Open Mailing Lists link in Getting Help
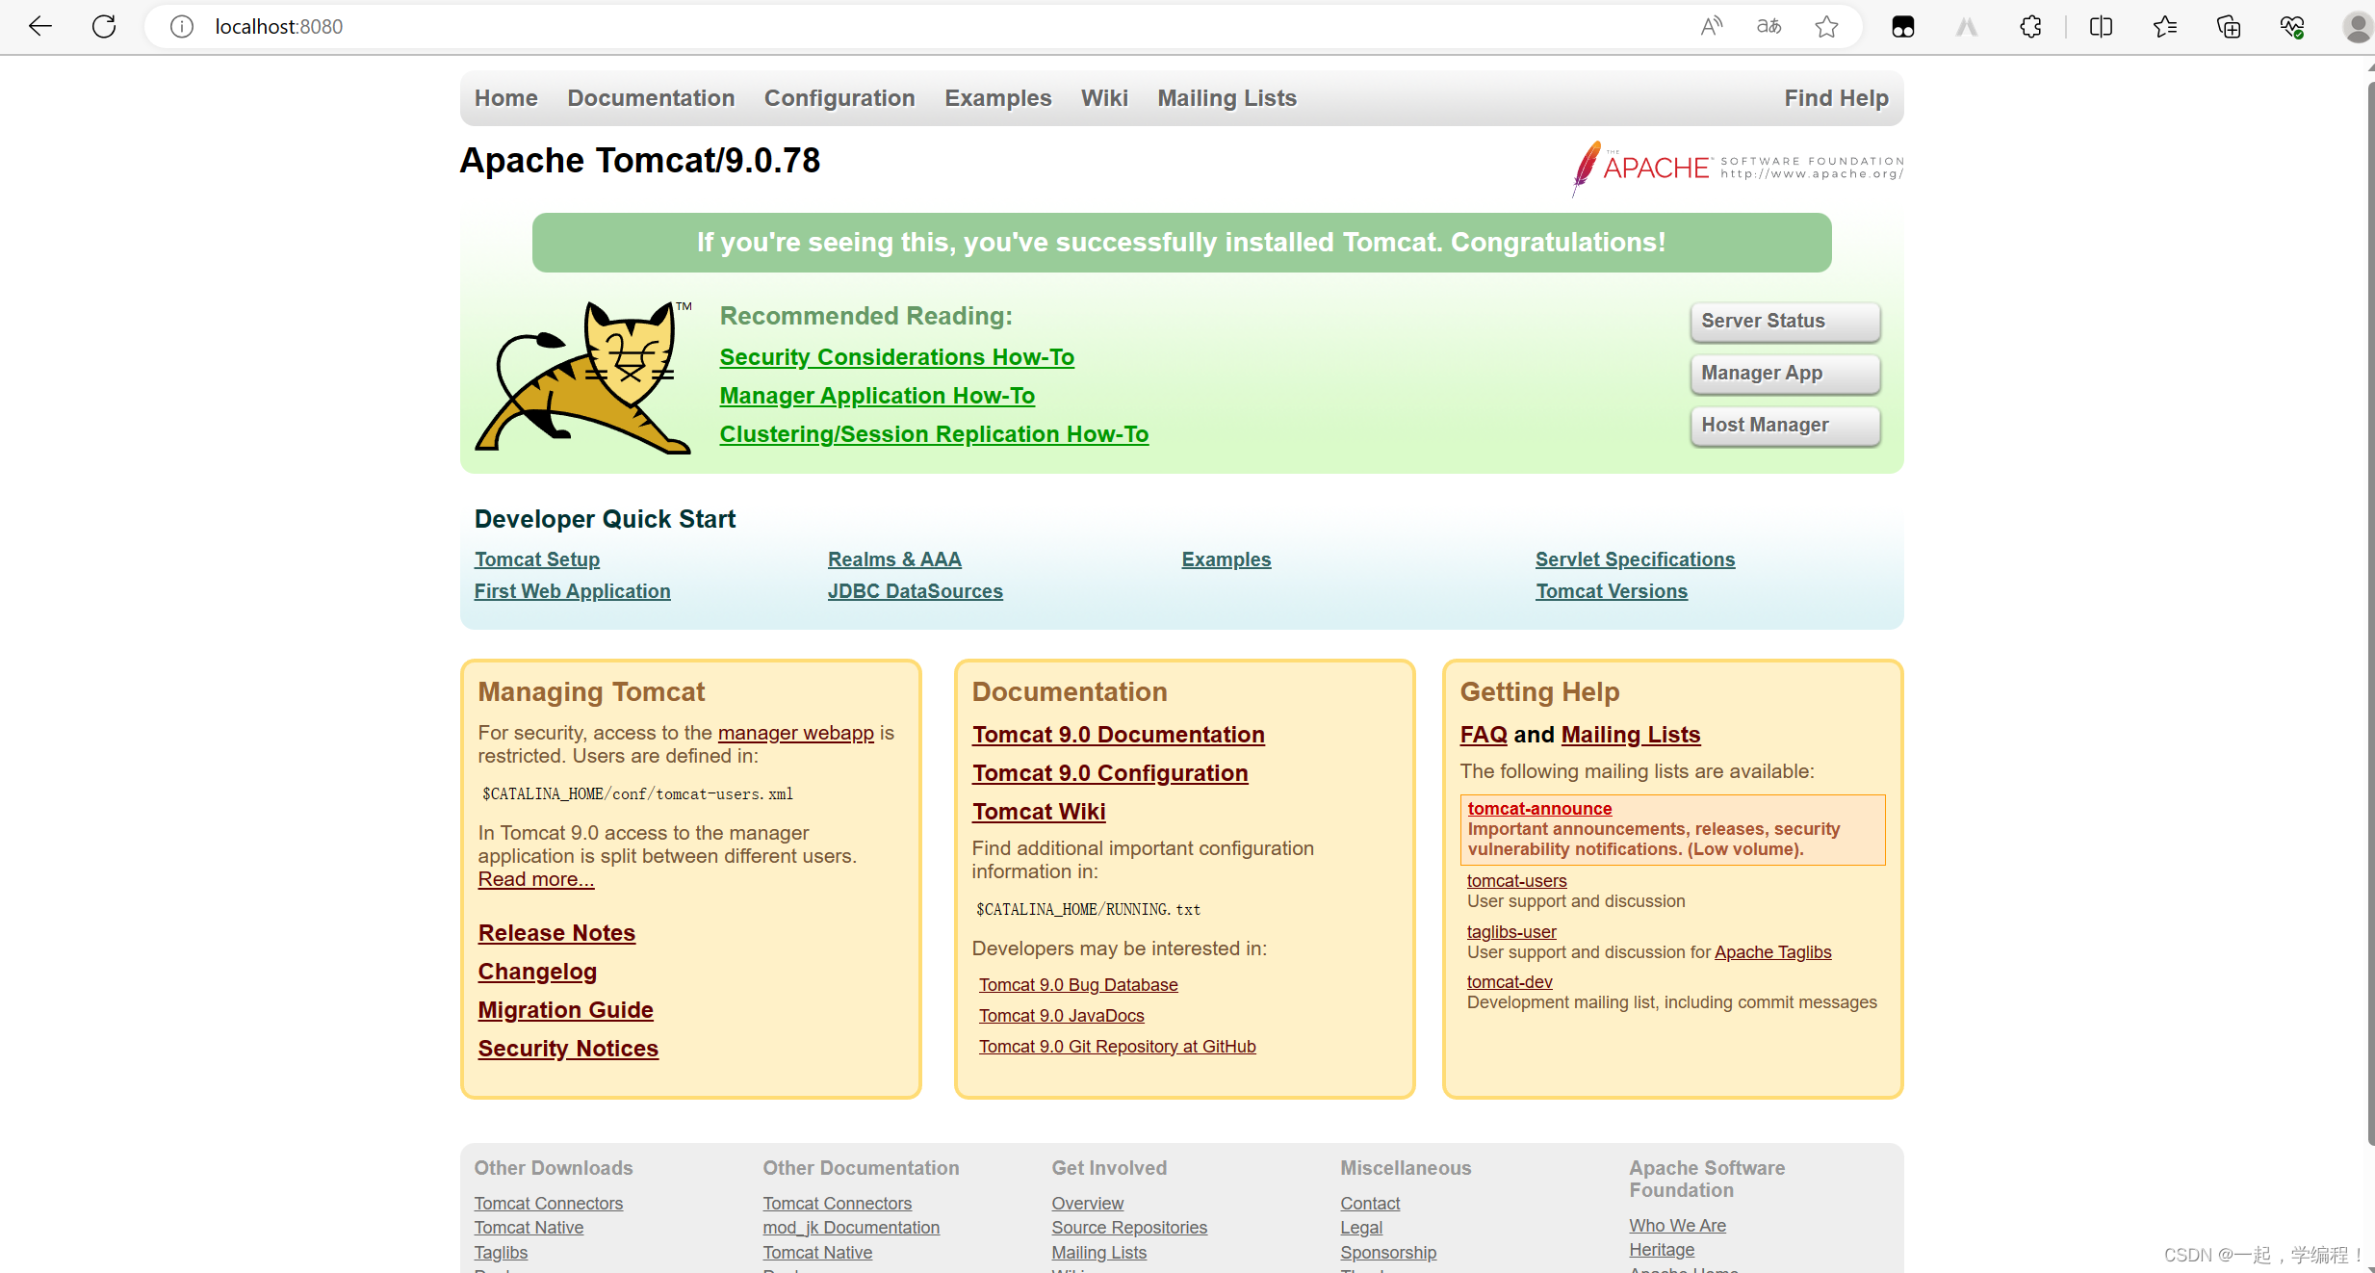 [x=1630, y=735]
